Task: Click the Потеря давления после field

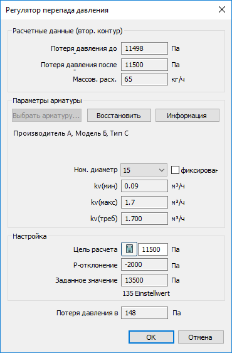Action: (144, 65)
